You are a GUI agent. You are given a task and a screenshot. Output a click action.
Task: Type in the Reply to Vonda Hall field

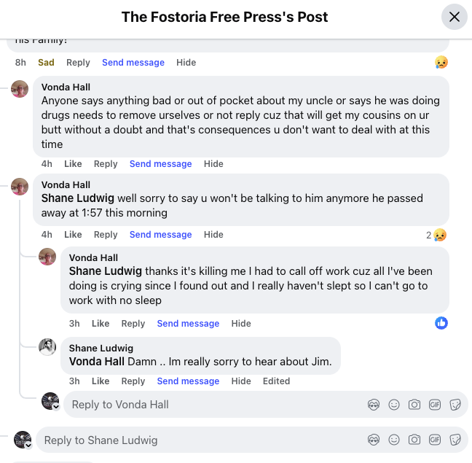click(x=211, y=404)
